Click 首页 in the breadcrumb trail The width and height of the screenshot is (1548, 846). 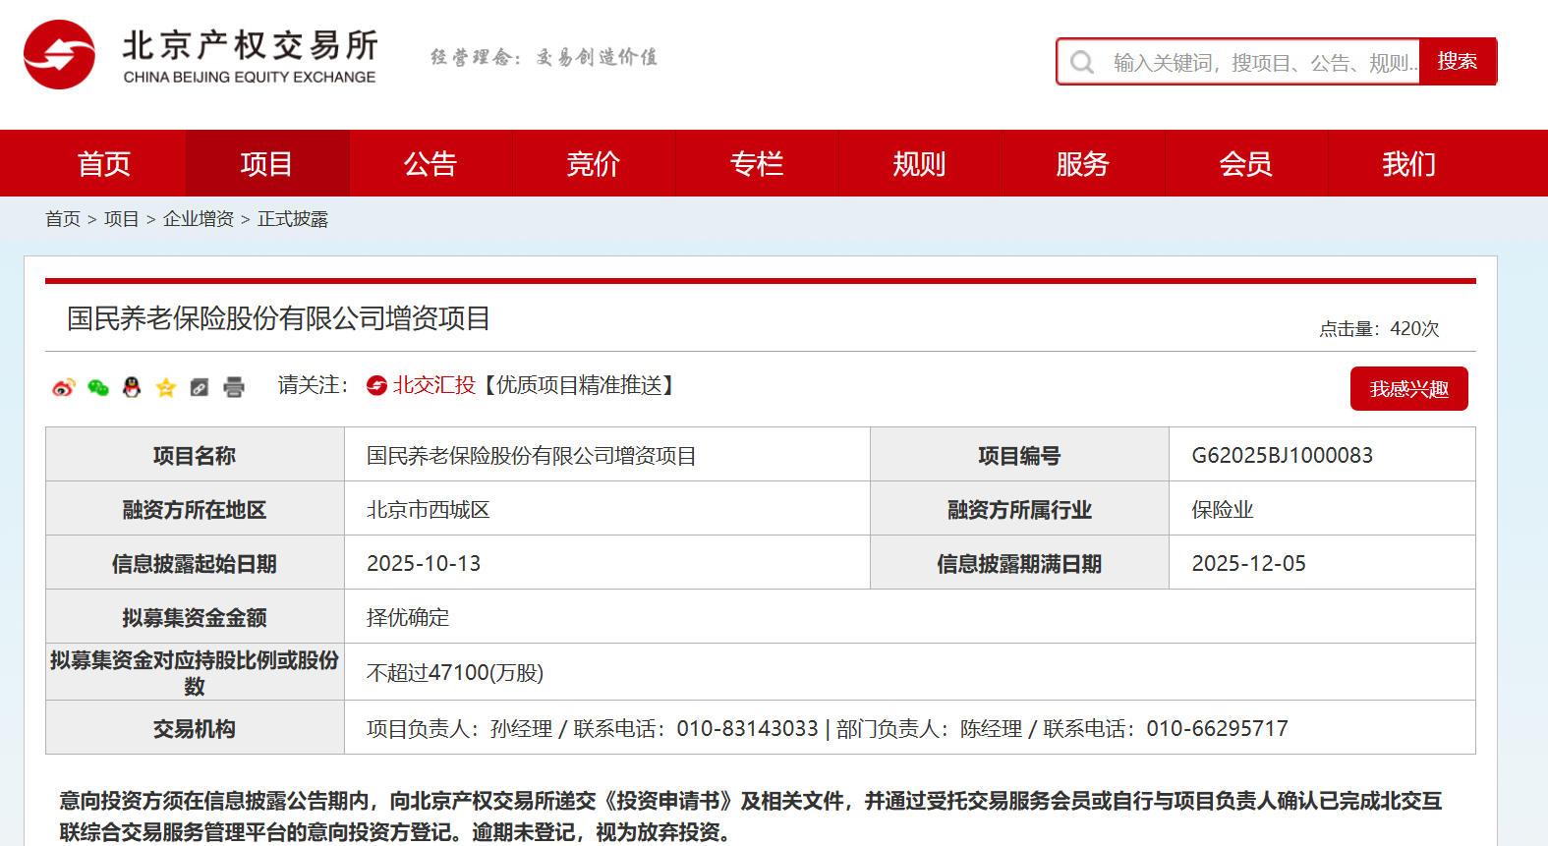(63, 219)
